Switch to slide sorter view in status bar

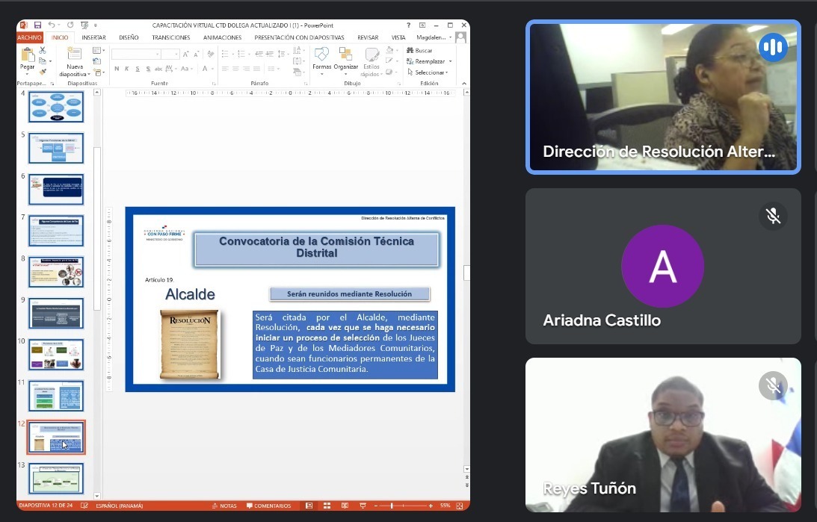[x=326, y=506]
